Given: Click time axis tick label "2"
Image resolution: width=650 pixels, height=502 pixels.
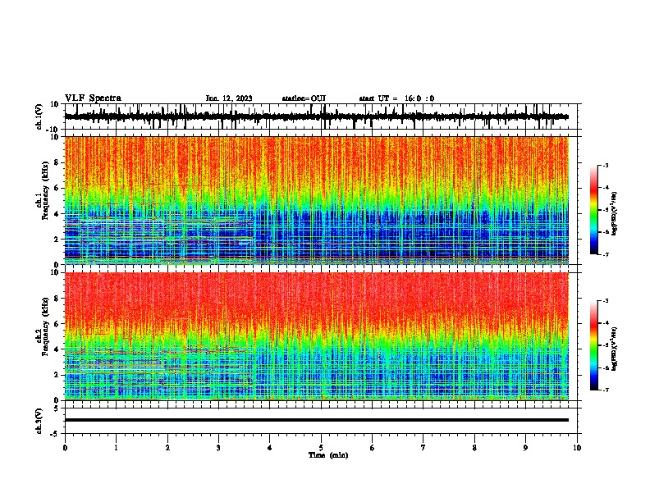Looking at the screenshot, I should (x=167, y=448).
